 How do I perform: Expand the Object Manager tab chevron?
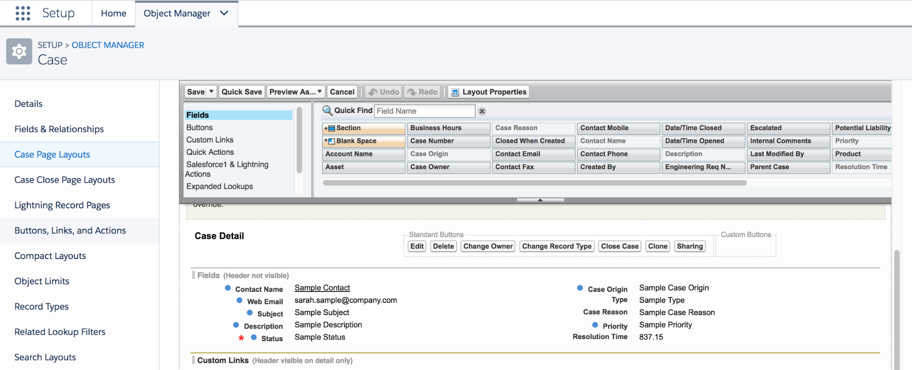tap(224, 13)
